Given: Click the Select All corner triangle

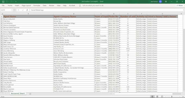Looking at the screenshot, I should click(2, 14).
